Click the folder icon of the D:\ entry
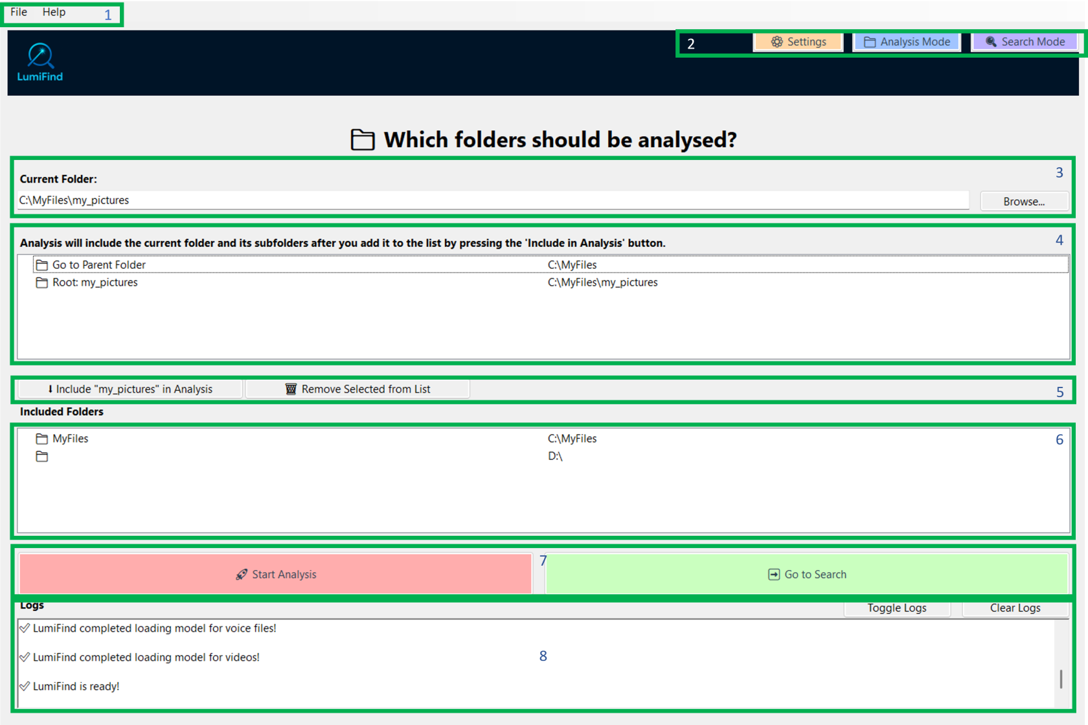The height and width of the screenshot is (725, 1088). point(42,456)
